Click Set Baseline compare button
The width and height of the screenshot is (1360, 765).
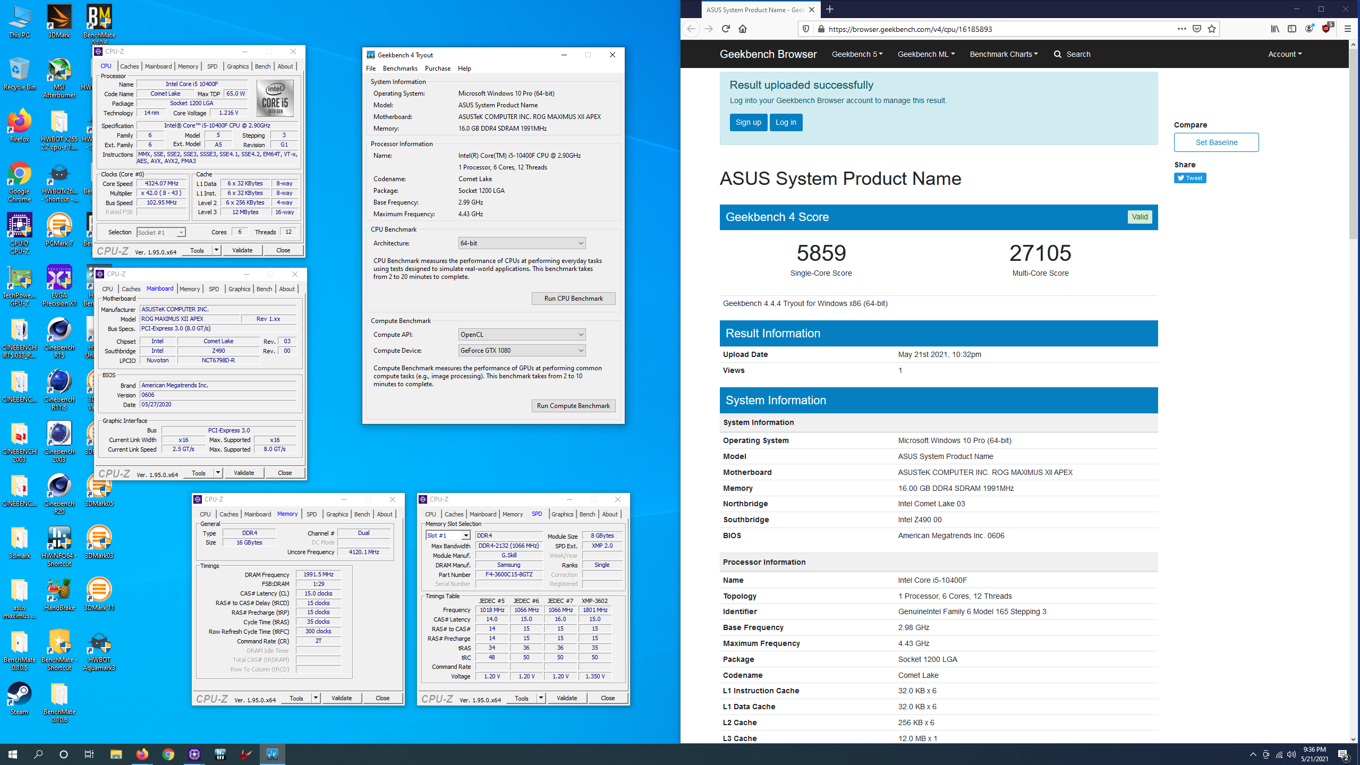click(1216, 142)
